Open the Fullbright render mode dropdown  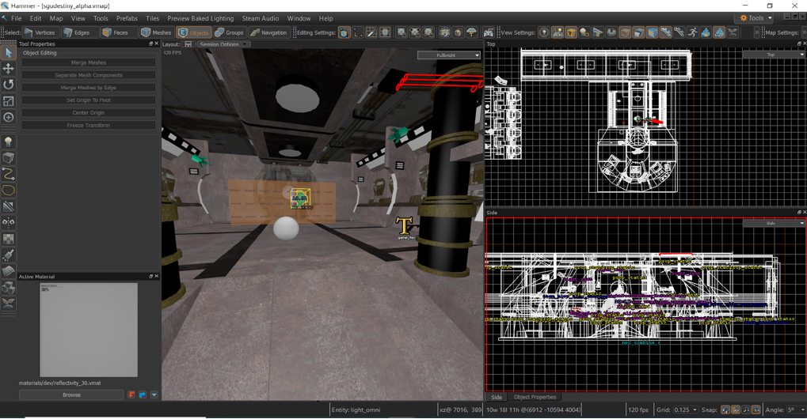(449, 55)
